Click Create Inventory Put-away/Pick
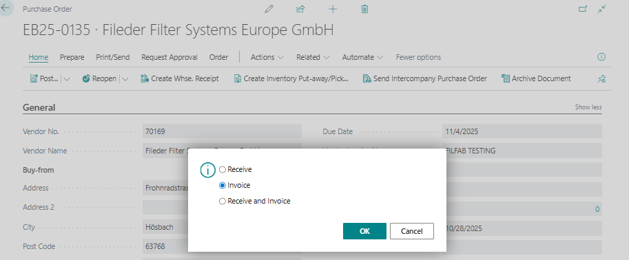629x260 pixels. coord(291,78)
